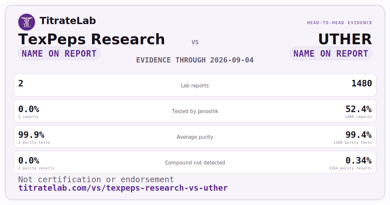Image resolution: width=390 pixels, height=205 pixels.
Task: Click the TexPeps lab reports count 2
Action: tap(21, 84)
